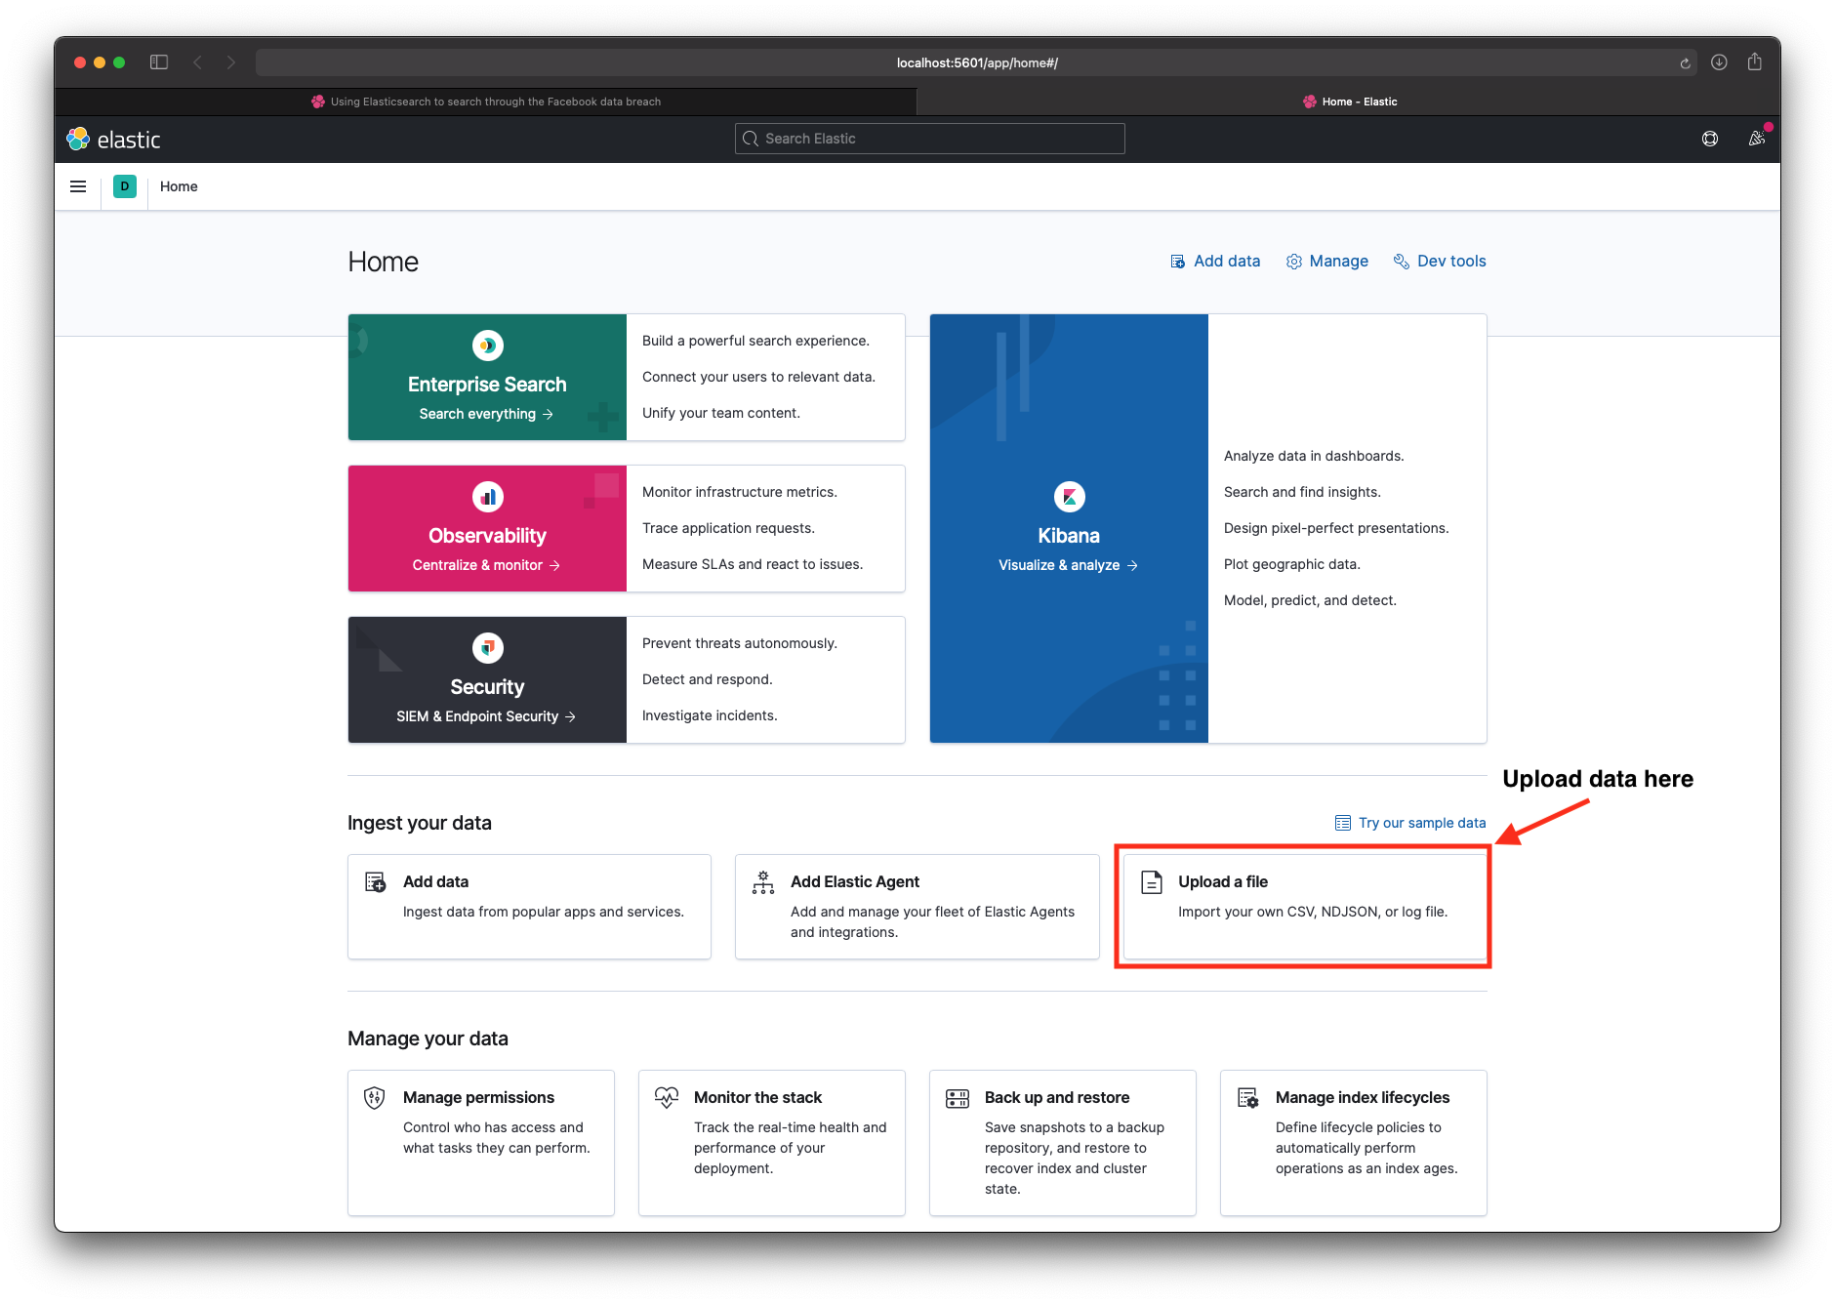Image resolution: width=1835 pixels, height=1304 pixels.
Task: Open the Manage permissions card title
Action: [x=478, y=1097]
